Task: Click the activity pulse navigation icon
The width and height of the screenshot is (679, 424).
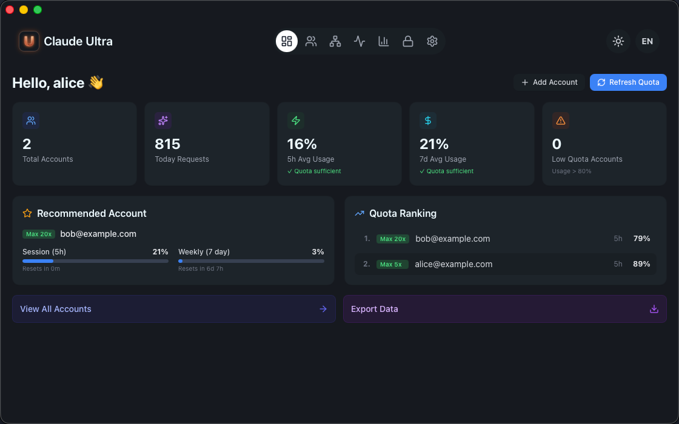Action: pyautogui.click(x=360, y=41)
